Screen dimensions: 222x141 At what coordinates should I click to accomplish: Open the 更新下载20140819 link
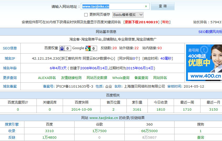(x=141, y=22)
